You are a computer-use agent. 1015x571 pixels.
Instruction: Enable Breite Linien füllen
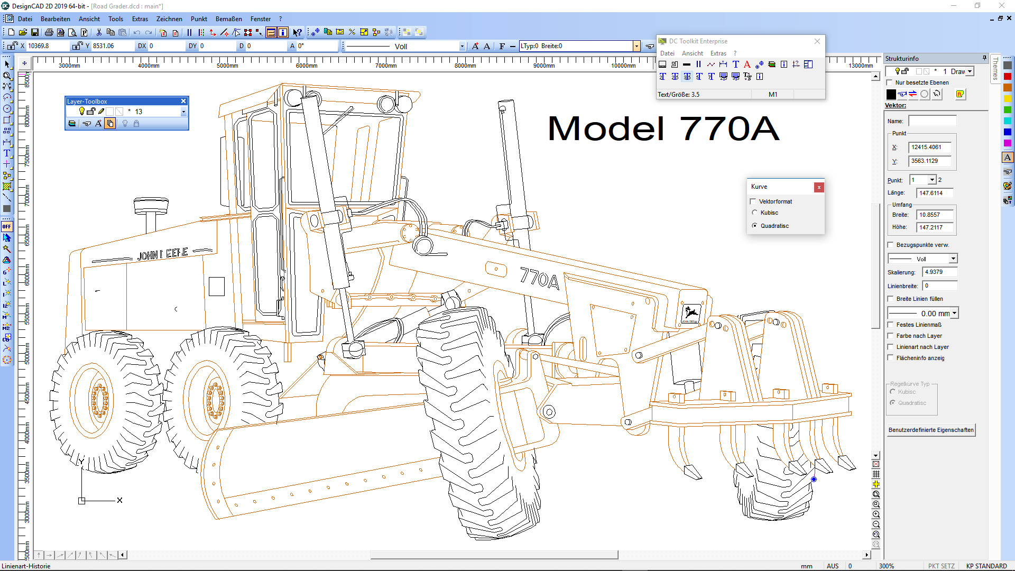(891, 299)
